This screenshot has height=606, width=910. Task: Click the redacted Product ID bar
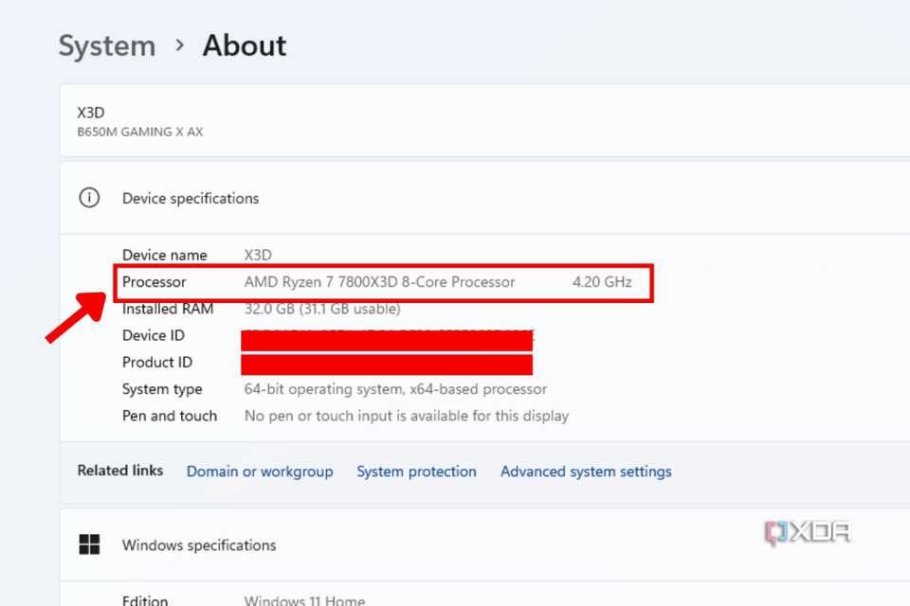[x=387, y=363]
